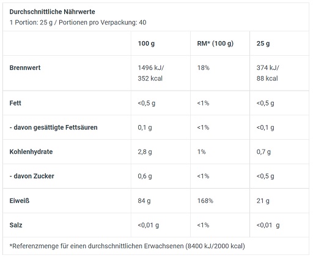Click the 374 kJ/ 88 kcal cell
The width and height of the screenshot is (313, 258).
pyautogui.click(x=268, y=73)
